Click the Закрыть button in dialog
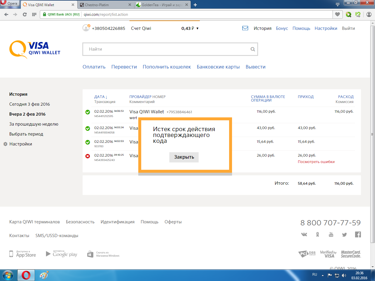375x281 pixels. (x=184, y=157)
